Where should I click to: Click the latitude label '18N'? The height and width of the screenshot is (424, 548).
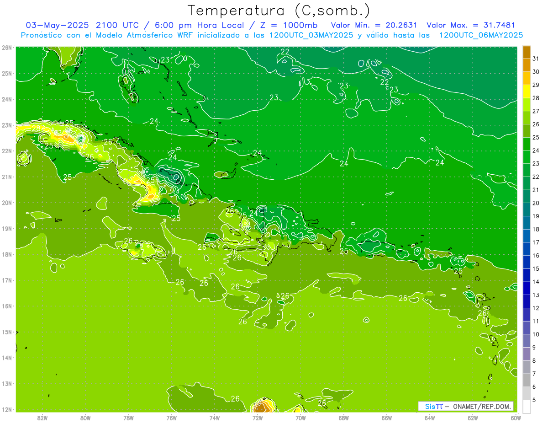point(6,255)
